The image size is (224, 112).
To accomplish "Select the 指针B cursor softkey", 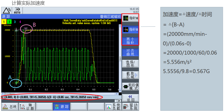I will [130, 30].
